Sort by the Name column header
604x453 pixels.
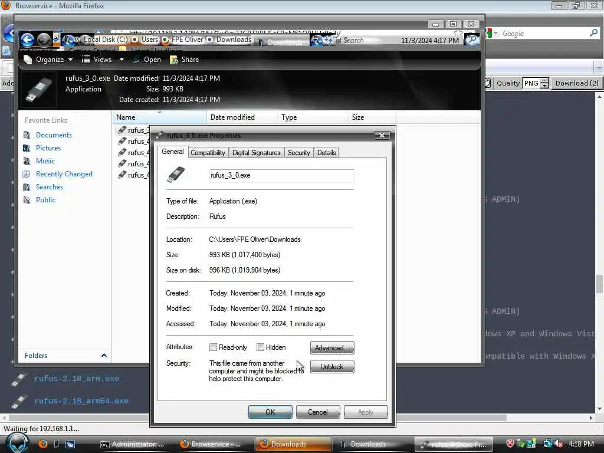pyautogui.click(x=159, y=117)
